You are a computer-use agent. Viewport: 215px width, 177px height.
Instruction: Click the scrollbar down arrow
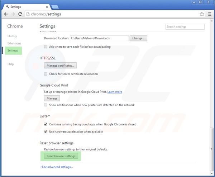(212, 173)
